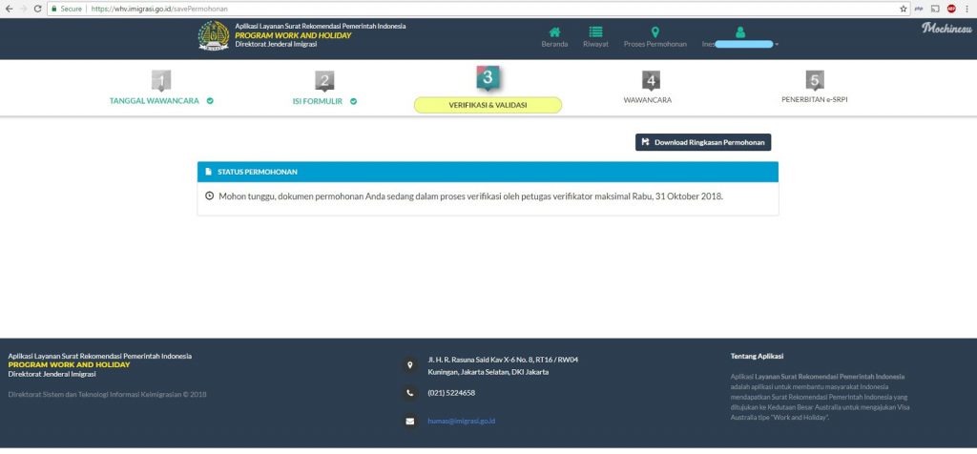977x454 pixels.
Task: Go back to previous browser page
Action: pos(9,9)
